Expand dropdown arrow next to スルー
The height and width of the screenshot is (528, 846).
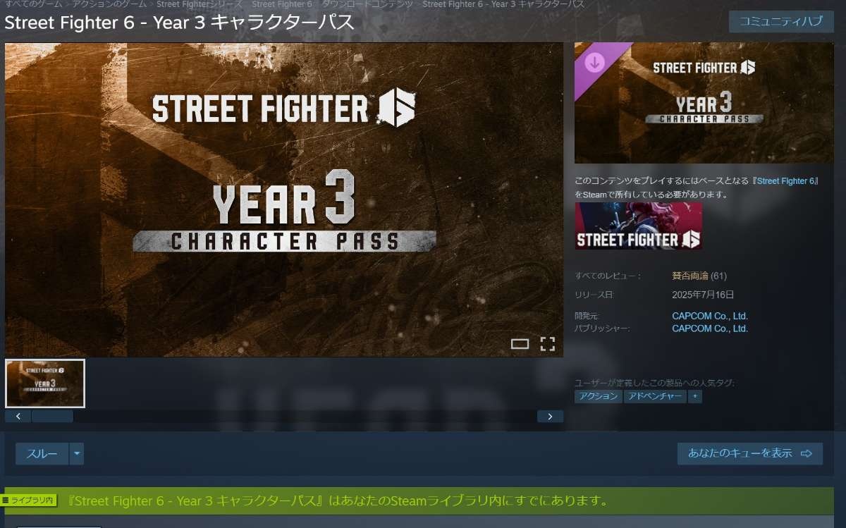click(76, 454)
